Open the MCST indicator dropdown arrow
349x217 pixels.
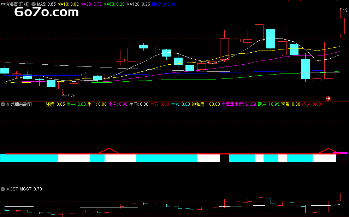tap(3, 189)
